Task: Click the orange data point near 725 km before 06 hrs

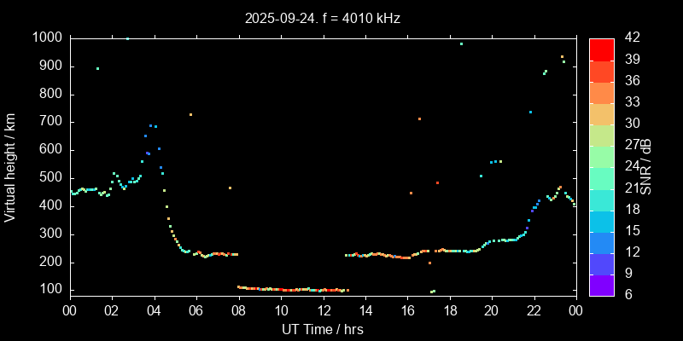Action: [x=190, y=114]
